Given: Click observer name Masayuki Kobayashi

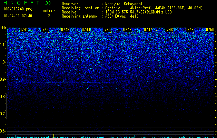Looking at the screenshot, I should pyautogui.click(x=124, y=4).
